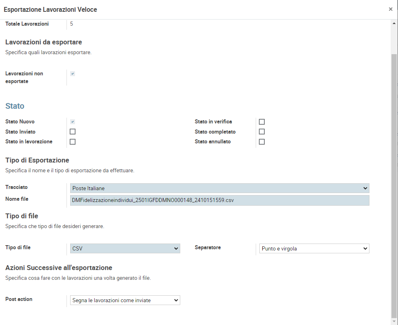Open the Tracciato dropdown showing Poste Italiane

point(219,188)
